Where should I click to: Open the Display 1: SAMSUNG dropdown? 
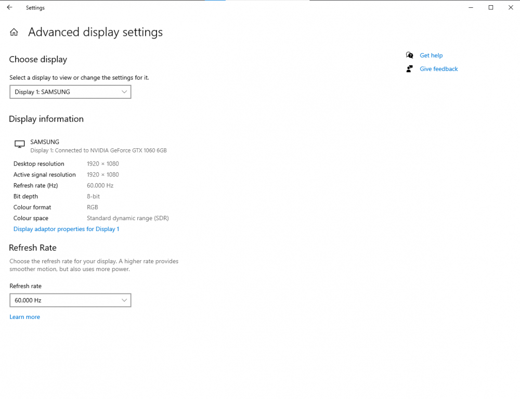(x=70, y=92)
